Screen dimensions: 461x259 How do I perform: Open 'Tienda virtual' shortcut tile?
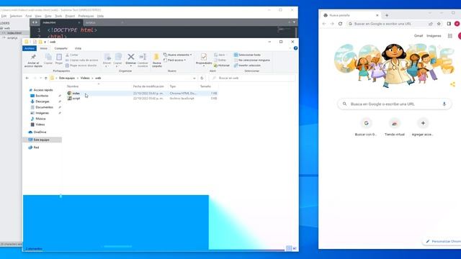coord(395,127)
